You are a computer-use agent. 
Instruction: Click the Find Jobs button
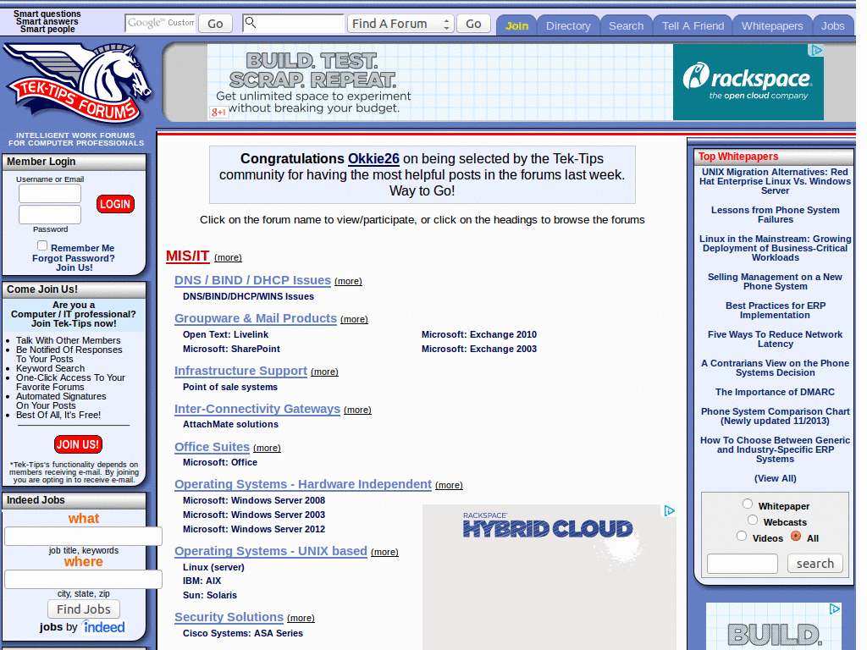click(84, 609)
